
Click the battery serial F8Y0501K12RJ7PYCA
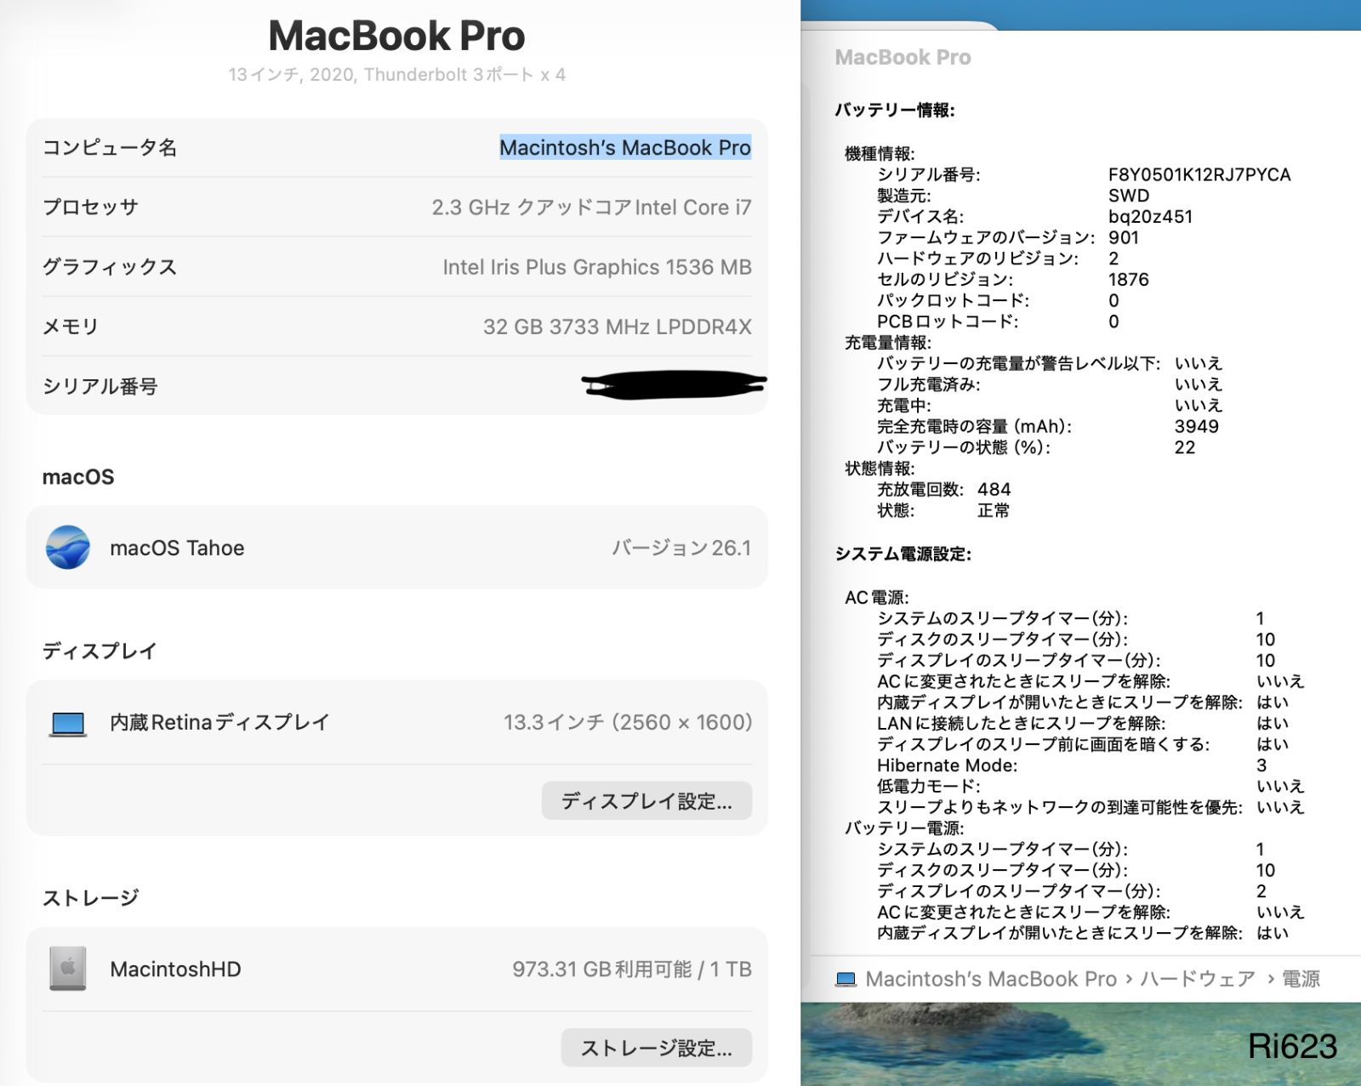[1199, 174]
